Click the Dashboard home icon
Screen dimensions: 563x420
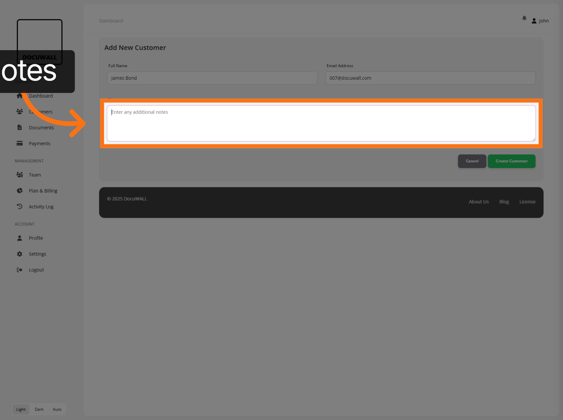click(19, 96)
